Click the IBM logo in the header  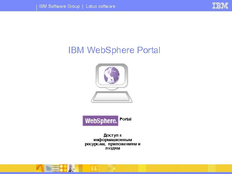click(220, 6)
